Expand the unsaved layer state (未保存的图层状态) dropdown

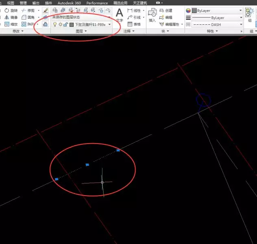[81, 17]
